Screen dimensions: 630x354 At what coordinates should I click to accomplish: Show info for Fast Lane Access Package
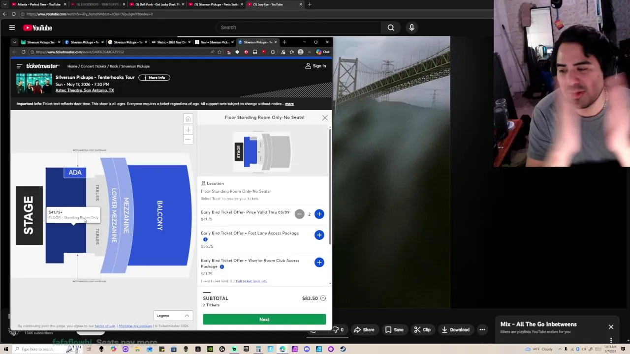[205, 239]
